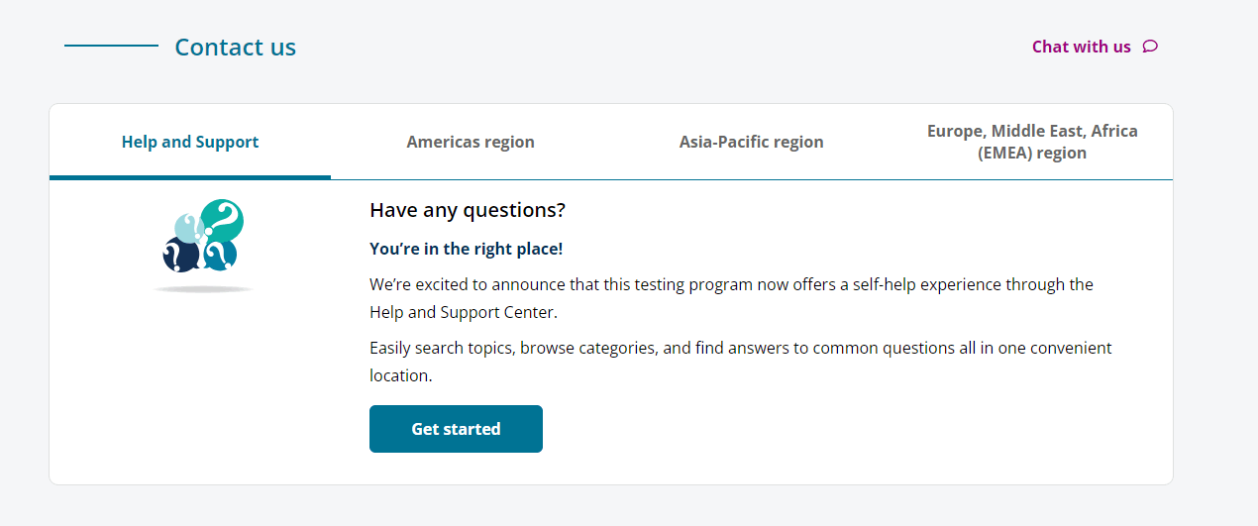Click the grey shadow beneath the question bubbles
The width and height of the screenshot is (1258, 526).
pyautogui.click(x=203, y=288)
